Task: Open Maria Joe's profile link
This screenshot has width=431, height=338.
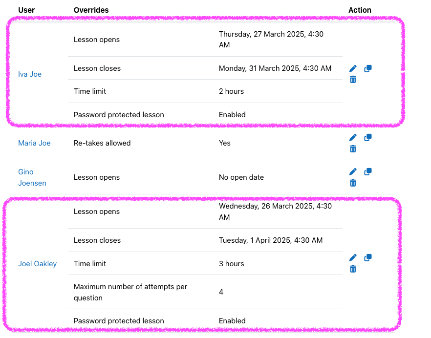Action: (x=34, y=143)
